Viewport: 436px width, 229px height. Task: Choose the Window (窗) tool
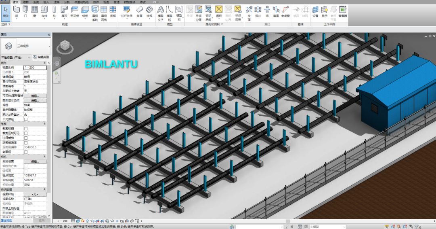[34, 12]
